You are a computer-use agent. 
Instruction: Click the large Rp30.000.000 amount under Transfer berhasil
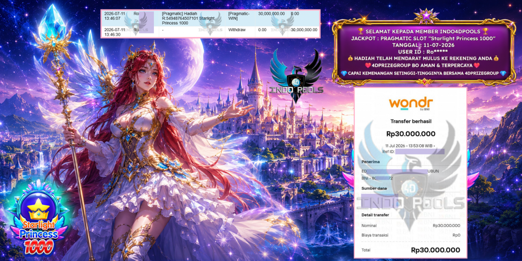coord(410,134)
